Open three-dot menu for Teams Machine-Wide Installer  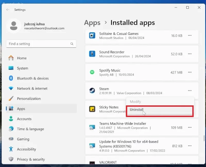coord(190,127)
